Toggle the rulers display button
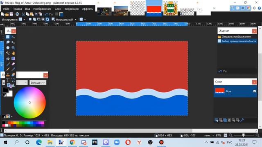The height and width of the screenshot is (147, 262). [61, 14]
